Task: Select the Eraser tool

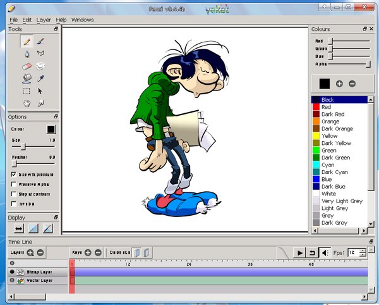Action: pyautogui.click(x=27, y=66)
